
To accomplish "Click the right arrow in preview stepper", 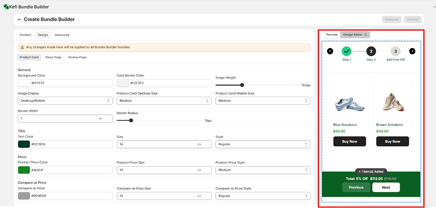I will tap(412, 51).
